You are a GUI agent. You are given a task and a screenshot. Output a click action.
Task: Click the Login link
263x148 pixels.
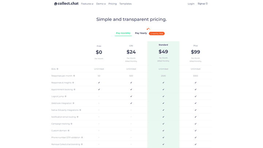[191, 4]
